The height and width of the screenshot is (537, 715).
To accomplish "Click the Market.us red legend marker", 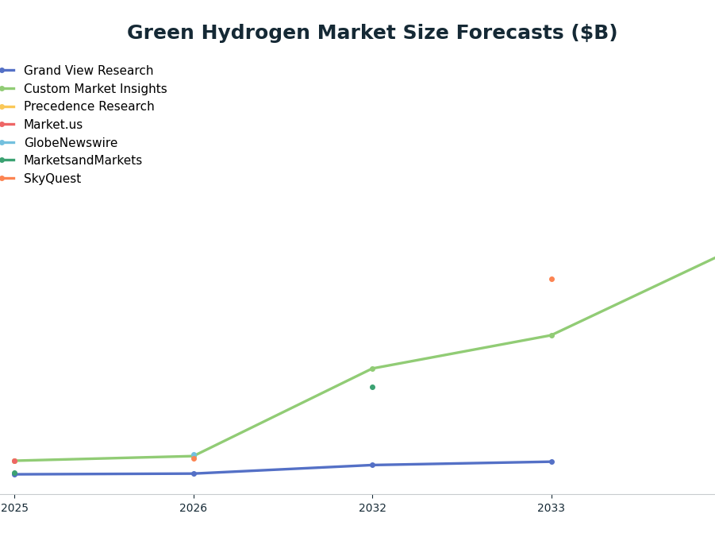I will (7, 125).
